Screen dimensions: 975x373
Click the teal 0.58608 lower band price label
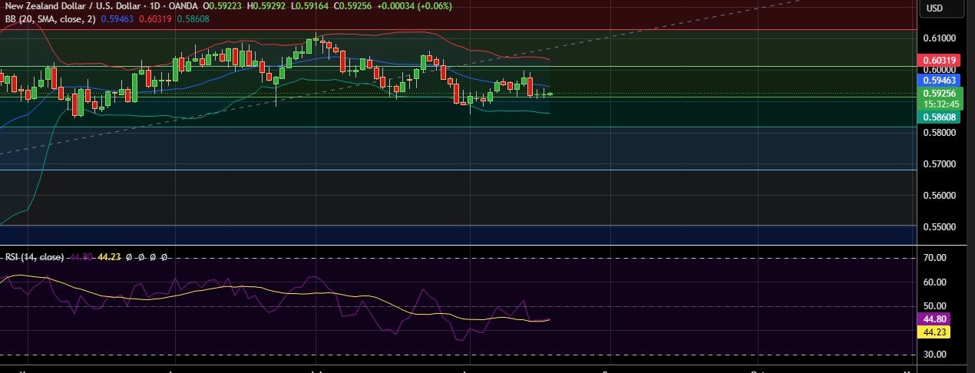pos(938,117)
